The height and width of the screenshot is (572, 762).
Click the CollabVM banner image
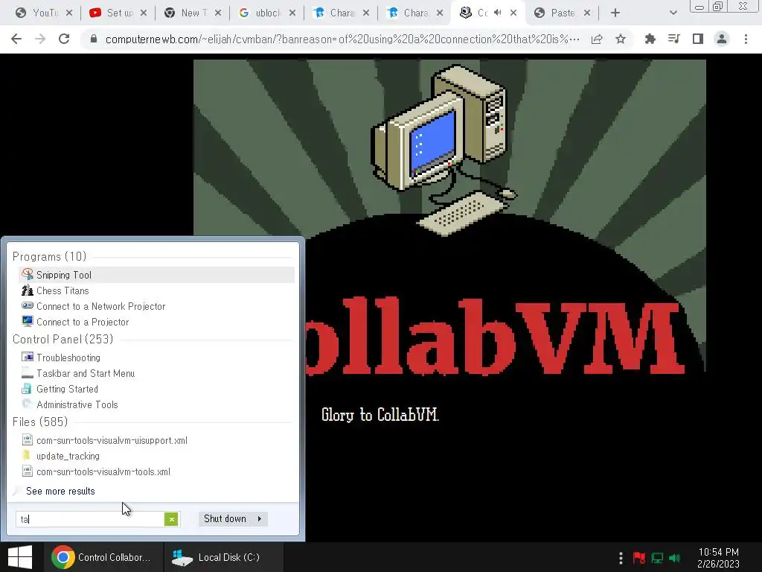449,217
